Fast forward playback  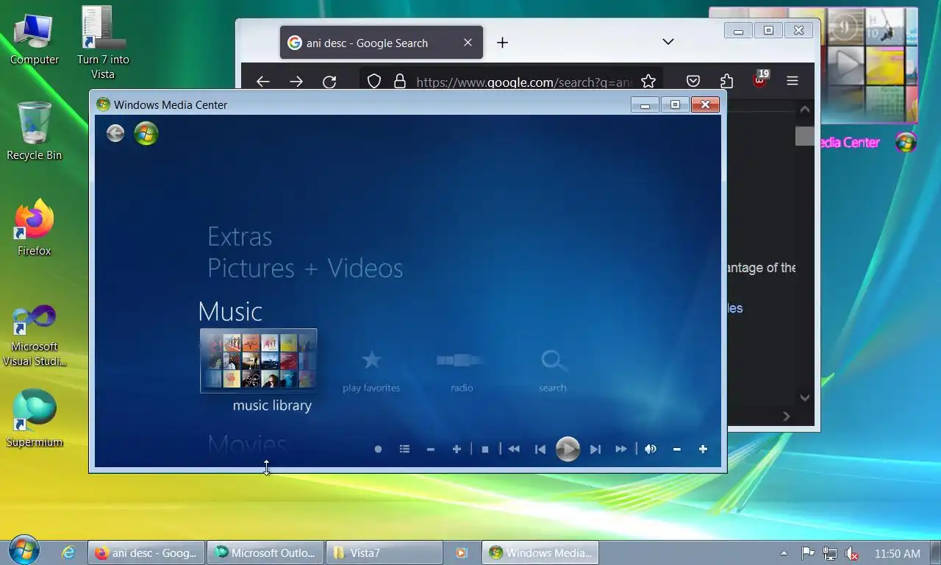[621, 449]
